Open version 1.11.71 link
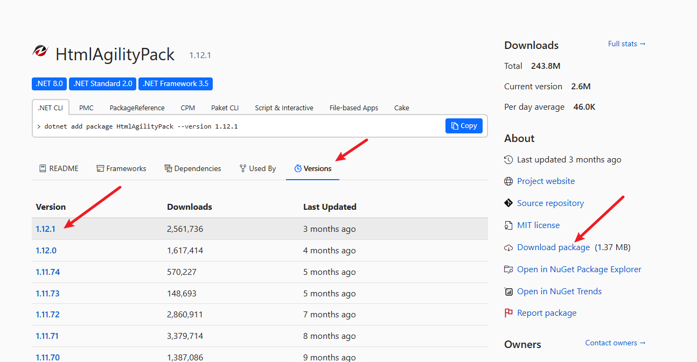Screen dimensions: 697x362 47,336
